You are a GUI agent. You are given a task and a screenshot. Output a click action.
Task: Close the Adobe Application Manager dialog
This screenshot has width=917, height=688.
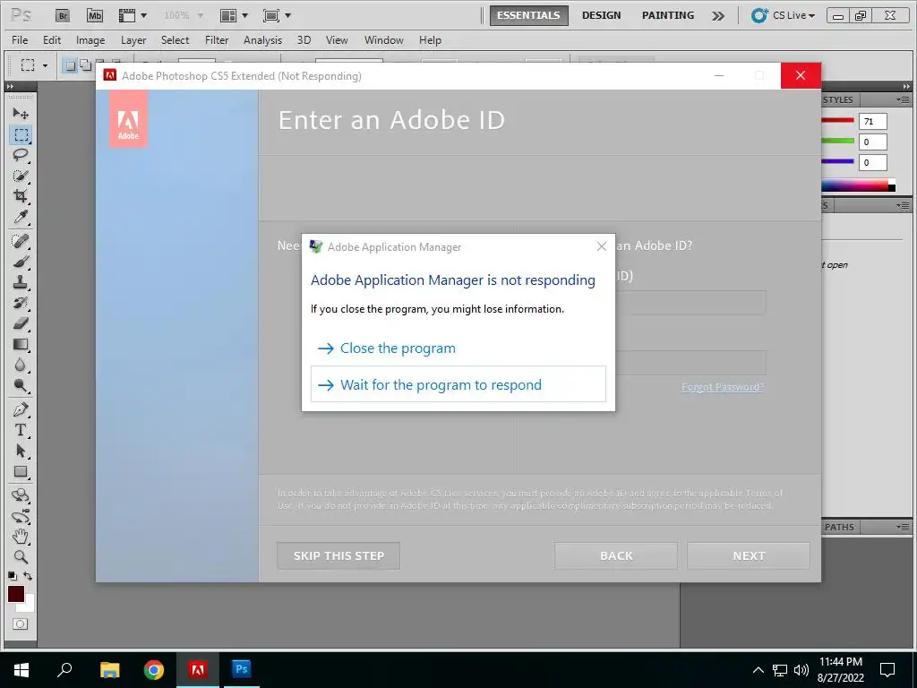(601, 246)
